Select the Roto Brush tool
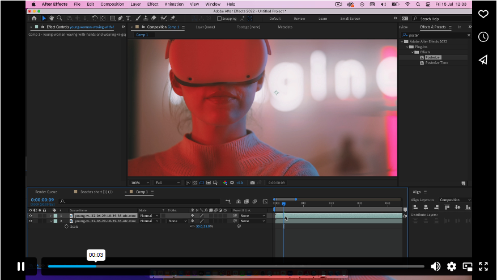497x280 pixels. tap(164, 18)
